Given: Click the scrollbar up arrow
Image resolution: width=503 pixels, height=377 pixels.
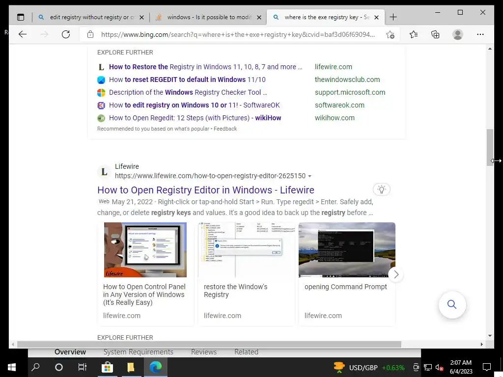Looking at the screenshot, I should pyautogui.click(x=490, y=49).
